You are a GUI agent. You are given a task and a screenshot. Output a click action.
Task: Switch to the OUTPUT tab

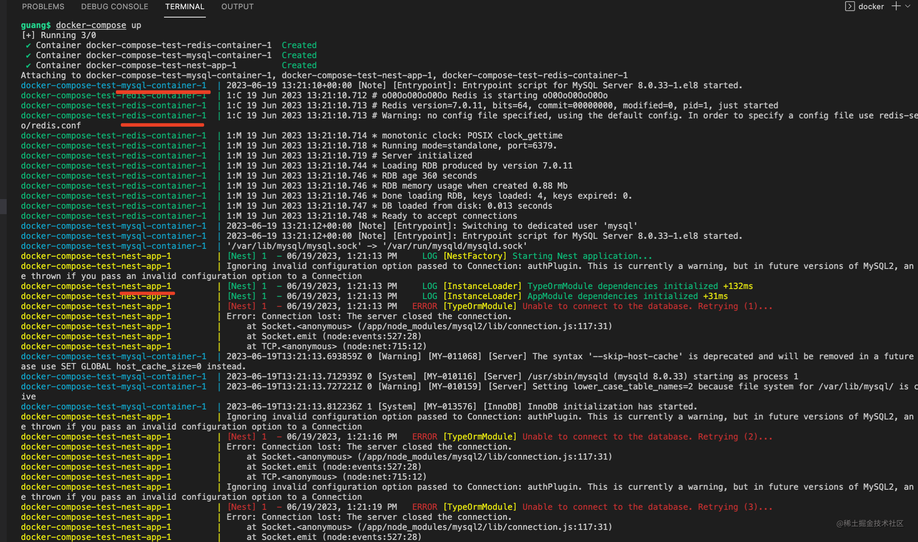[x=237, y=7]
